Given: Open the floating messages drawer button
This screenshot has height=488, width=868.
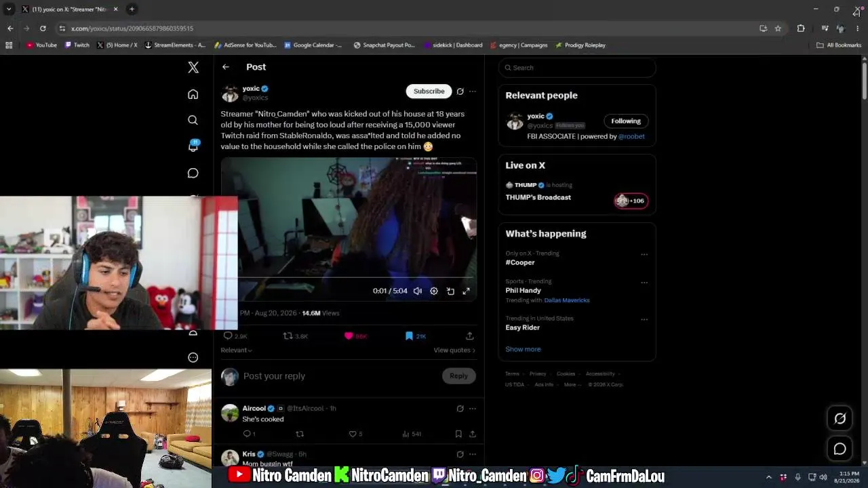Looking at the screenshot, I should click(x=840, y=449).
